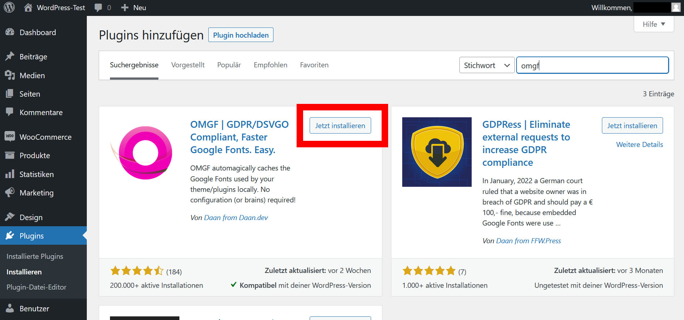Viewport: 684px width, 320px height.
Task: Click the user avatar in top bar
Action: click(676, 8)
